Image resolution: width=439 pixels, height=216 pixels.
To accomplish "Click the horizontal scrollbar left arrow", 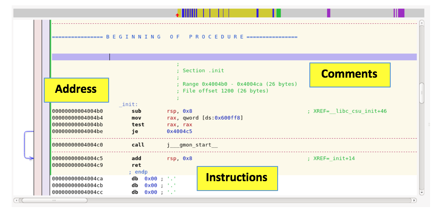I will click(x=17, y=200).
